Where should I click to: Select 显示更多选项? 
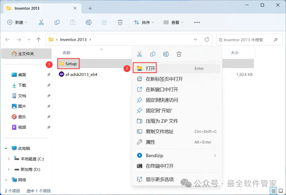[177, 179]
